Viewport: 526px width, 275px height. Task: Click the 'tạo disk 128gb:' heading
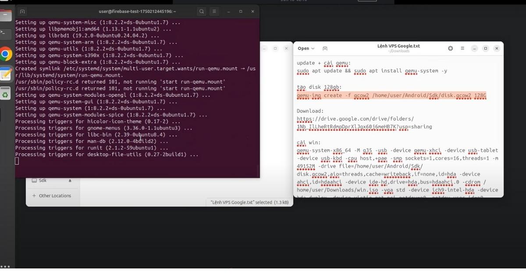coord(319,88)
